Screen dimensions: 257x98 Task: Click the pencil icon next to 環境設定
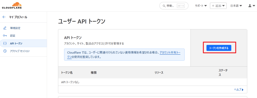pos(5,28)
